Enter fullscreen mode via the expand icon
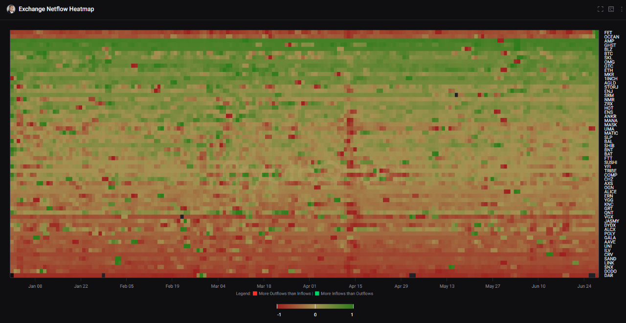Image resolution: width=626 pixels, height=323 pixels. click(x=601, y=9)
